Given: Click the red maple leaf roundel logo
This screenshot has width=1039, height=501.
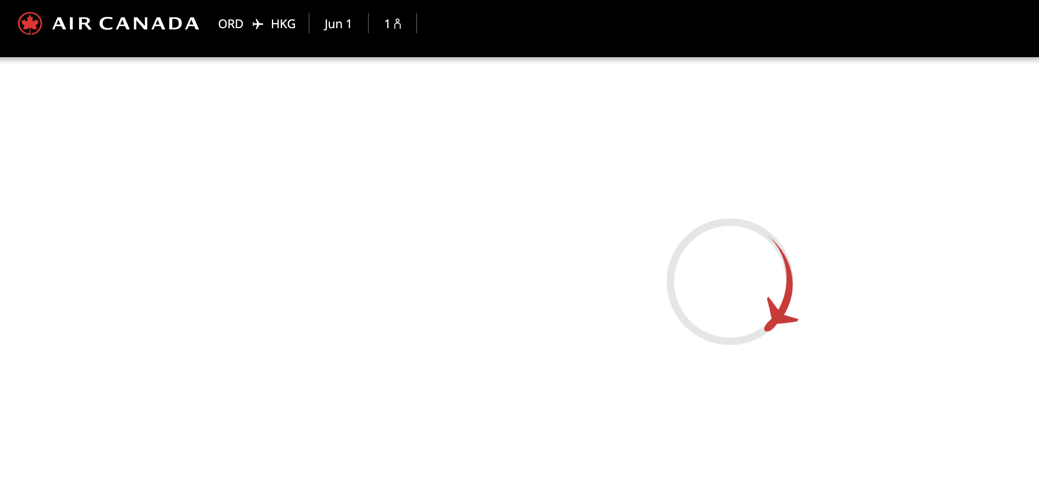Looking at the screenshot, I should point(30,23).
